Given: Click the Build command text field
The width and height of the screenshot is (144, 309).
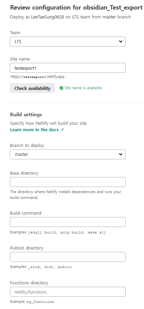Looking at the screenshot, I should (68, 222).
